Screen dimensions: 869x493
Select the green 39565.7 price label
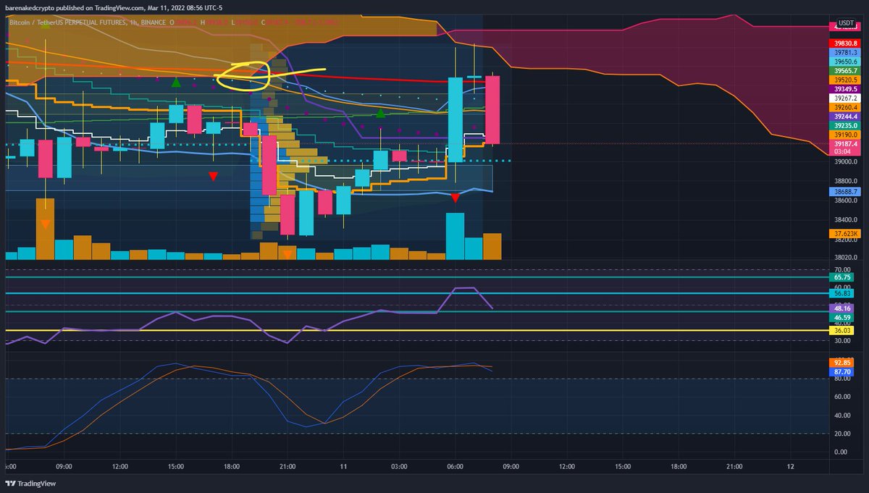click(x=844, y=70)
